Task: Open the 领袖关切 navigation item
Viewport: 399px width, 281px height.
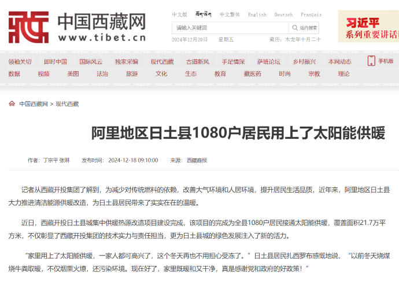Action: 20,62
